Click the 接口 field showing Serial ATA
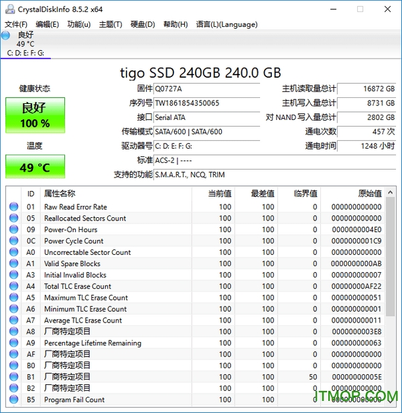Screen dimensions: 402x413 [206, 117]
